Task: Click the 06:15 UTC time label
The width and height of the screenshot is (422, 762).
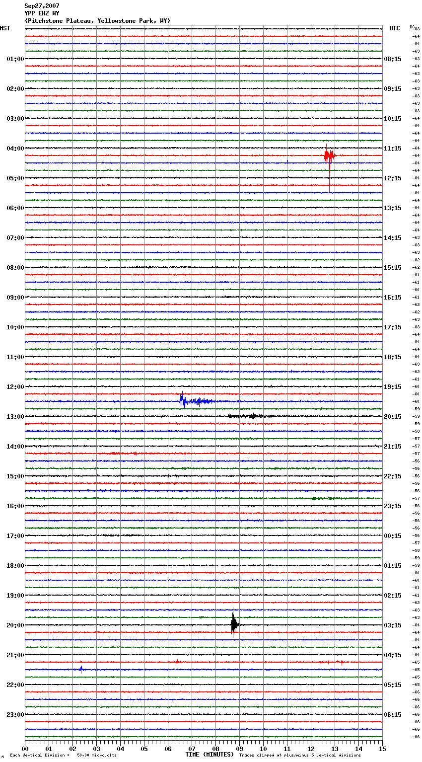Action: pyautogui.click(x=393, y=715)
